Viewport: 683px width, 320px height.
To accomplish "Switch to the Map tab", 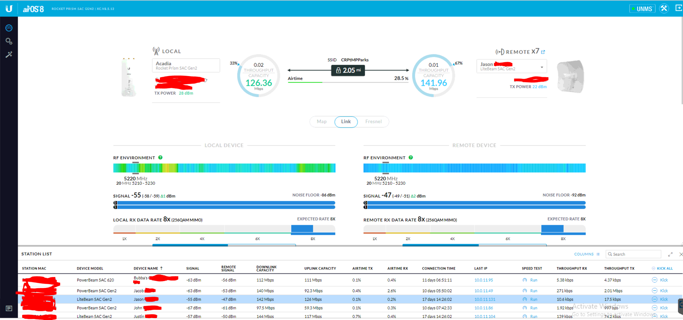I will coord(321,122).
